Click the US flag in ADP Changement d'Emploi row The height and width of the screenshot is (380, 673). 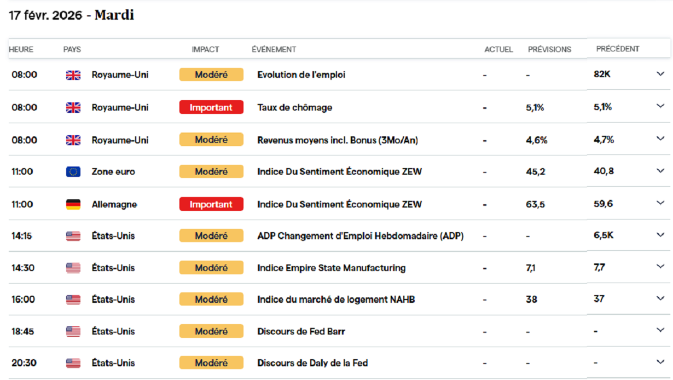tap(73, 236)
